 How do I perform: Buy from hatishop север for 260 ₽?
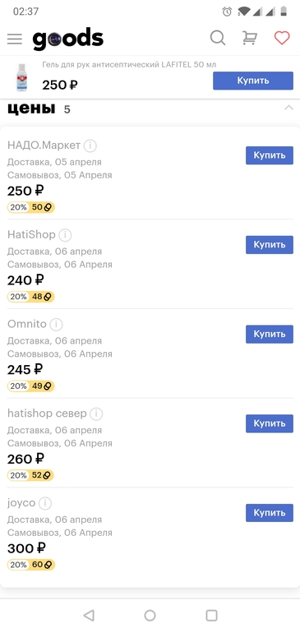270,423
